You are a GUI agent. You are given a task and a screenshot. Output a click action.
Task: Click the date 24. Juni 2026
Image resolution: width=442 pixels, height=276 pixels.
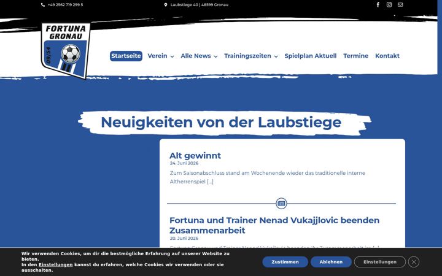pyautogui.click(x=184, y=163)
